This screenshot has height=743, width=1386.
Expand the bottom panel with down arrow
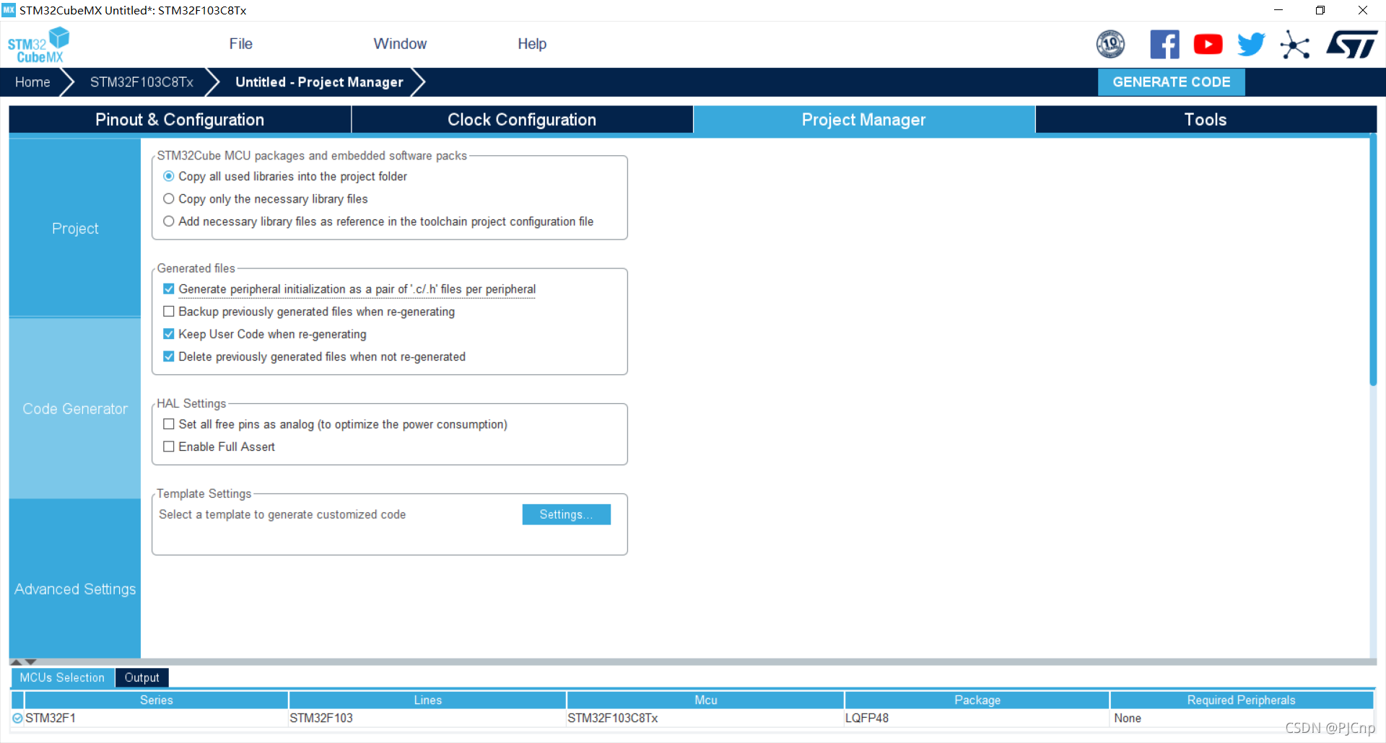tap(30, 661)
